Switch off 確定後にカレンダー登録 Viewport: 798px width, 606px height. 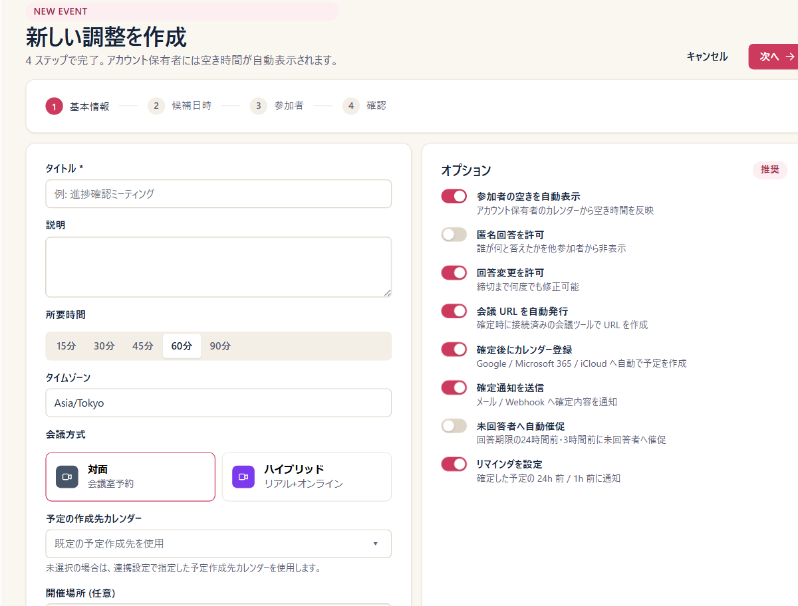click(x=454, y=349)
